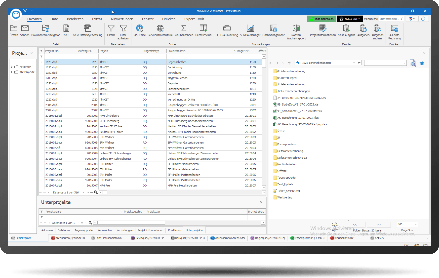Screen dimensions: 439x278
Task: Click the Menusuche search field
Action: 391,19
